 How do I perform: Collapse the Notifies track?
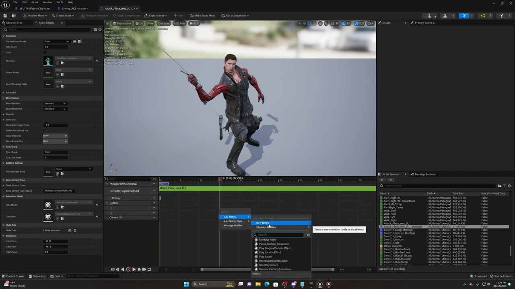coord(107,203)
